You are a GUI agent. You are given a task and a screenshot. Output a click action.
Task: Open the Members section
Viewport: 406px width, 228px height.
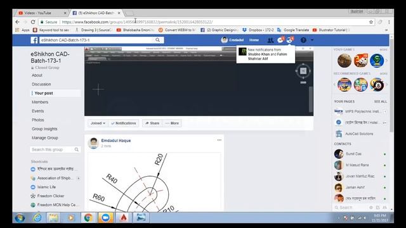40,102
